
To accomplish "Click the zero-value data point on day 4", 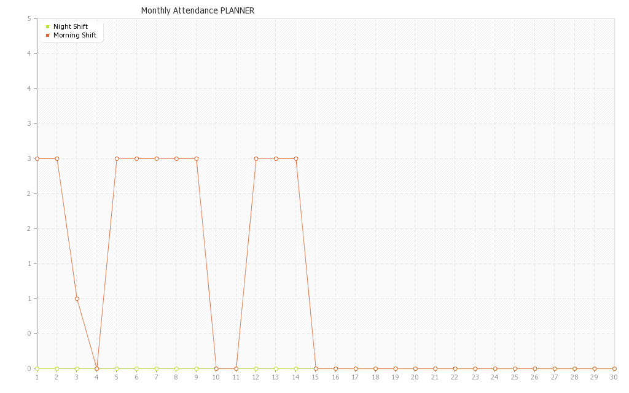I will 96,368.
